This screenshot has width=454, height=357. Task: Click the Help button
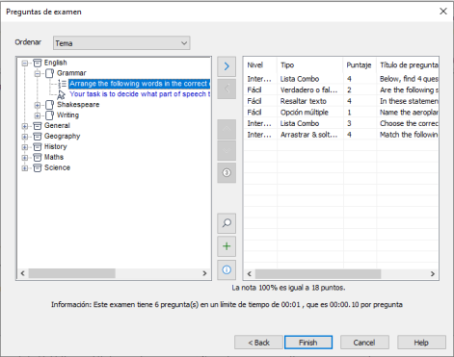(421, 343)
